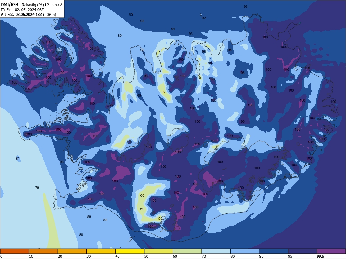Select the bright yellow 40–50 legend swatch
This screenshot has width=346, height=259.
(x=130, y=251)
